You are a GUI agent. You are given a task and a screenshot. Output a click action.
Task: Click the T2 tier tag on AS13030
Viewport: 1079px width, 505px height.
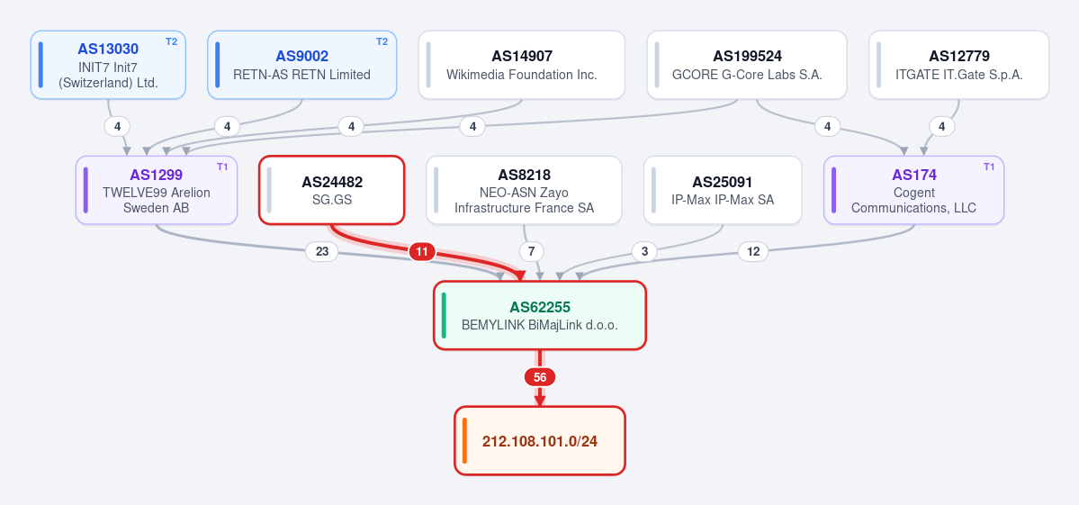(x=171, y=41)
